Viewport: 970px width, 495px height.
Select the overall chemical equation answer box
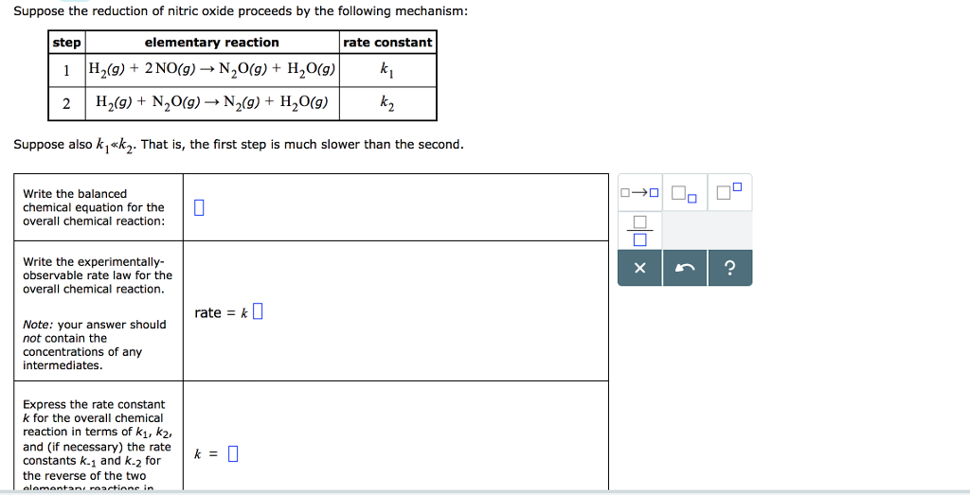pyautogui.click(x=199, y=207)
